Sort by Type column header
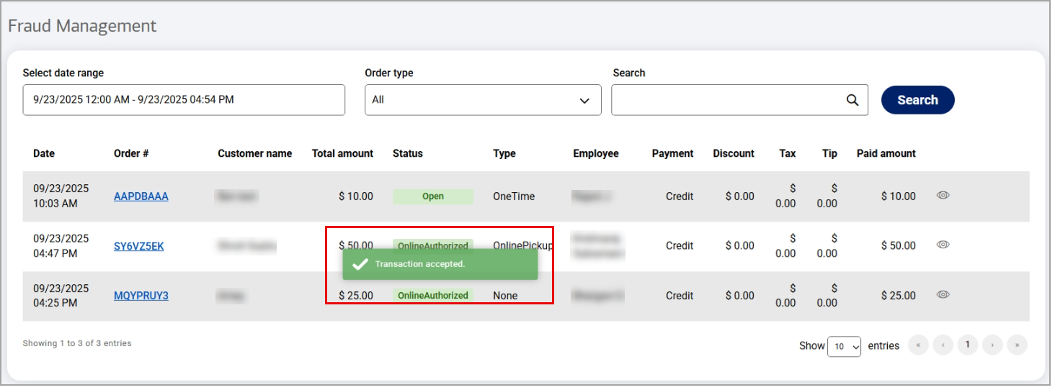The image size is (1055, 390). (x=504, y=153)
